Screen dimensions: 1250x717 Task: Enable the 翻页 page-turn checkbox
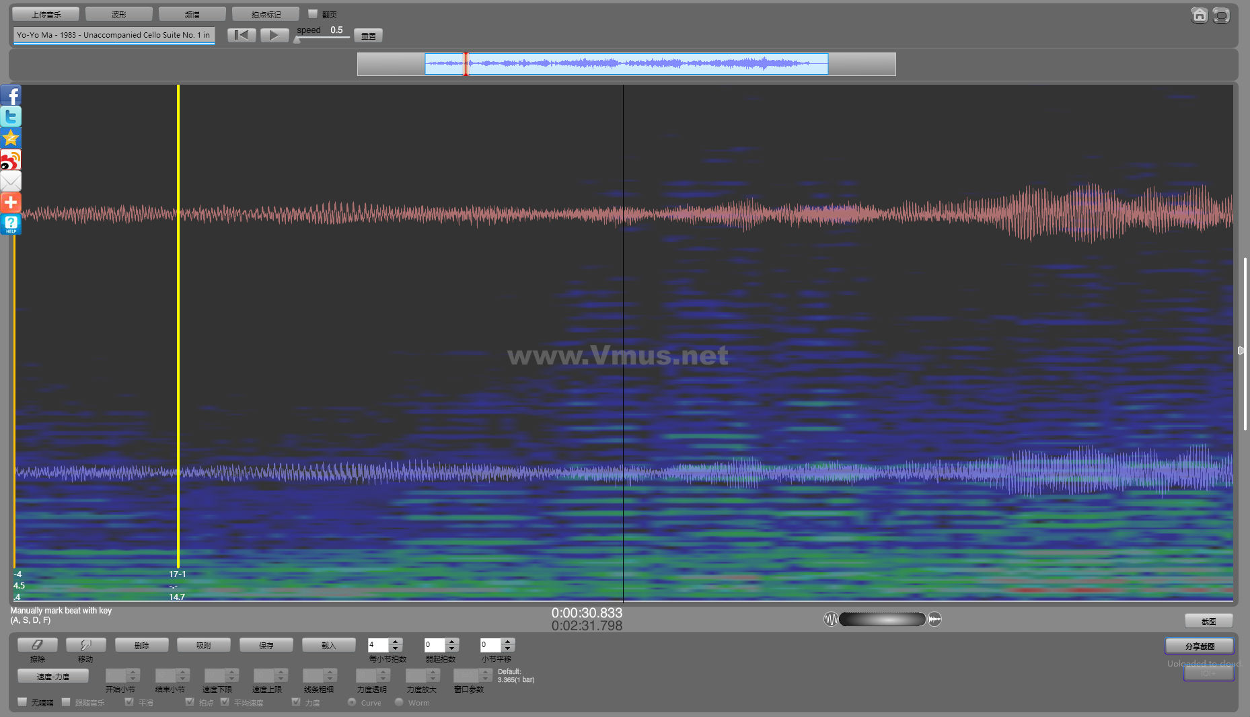coord(313,14)
